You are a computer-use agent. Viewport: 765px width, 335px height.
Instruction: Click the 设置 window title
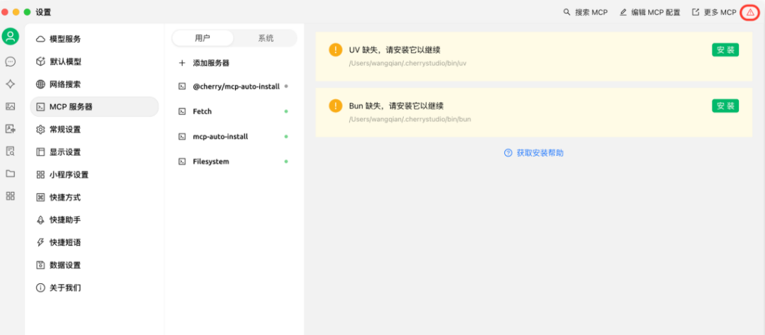point(43,13)
